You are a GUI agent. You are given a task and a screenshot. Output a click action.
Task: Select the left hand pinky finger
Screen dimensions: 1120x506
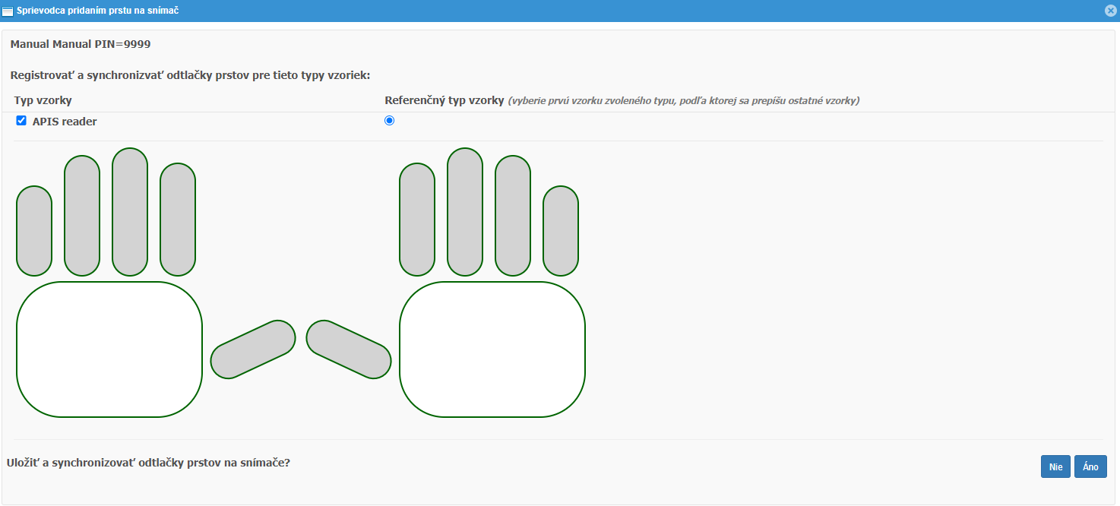pos(34,230)
